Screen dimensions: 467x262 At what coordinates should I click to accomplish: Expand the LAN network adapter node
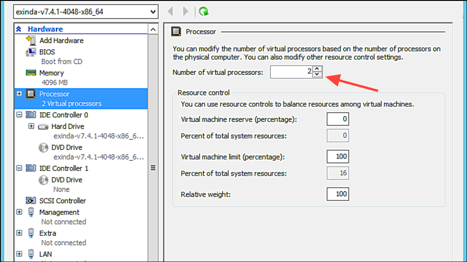(x=20, y=254)
